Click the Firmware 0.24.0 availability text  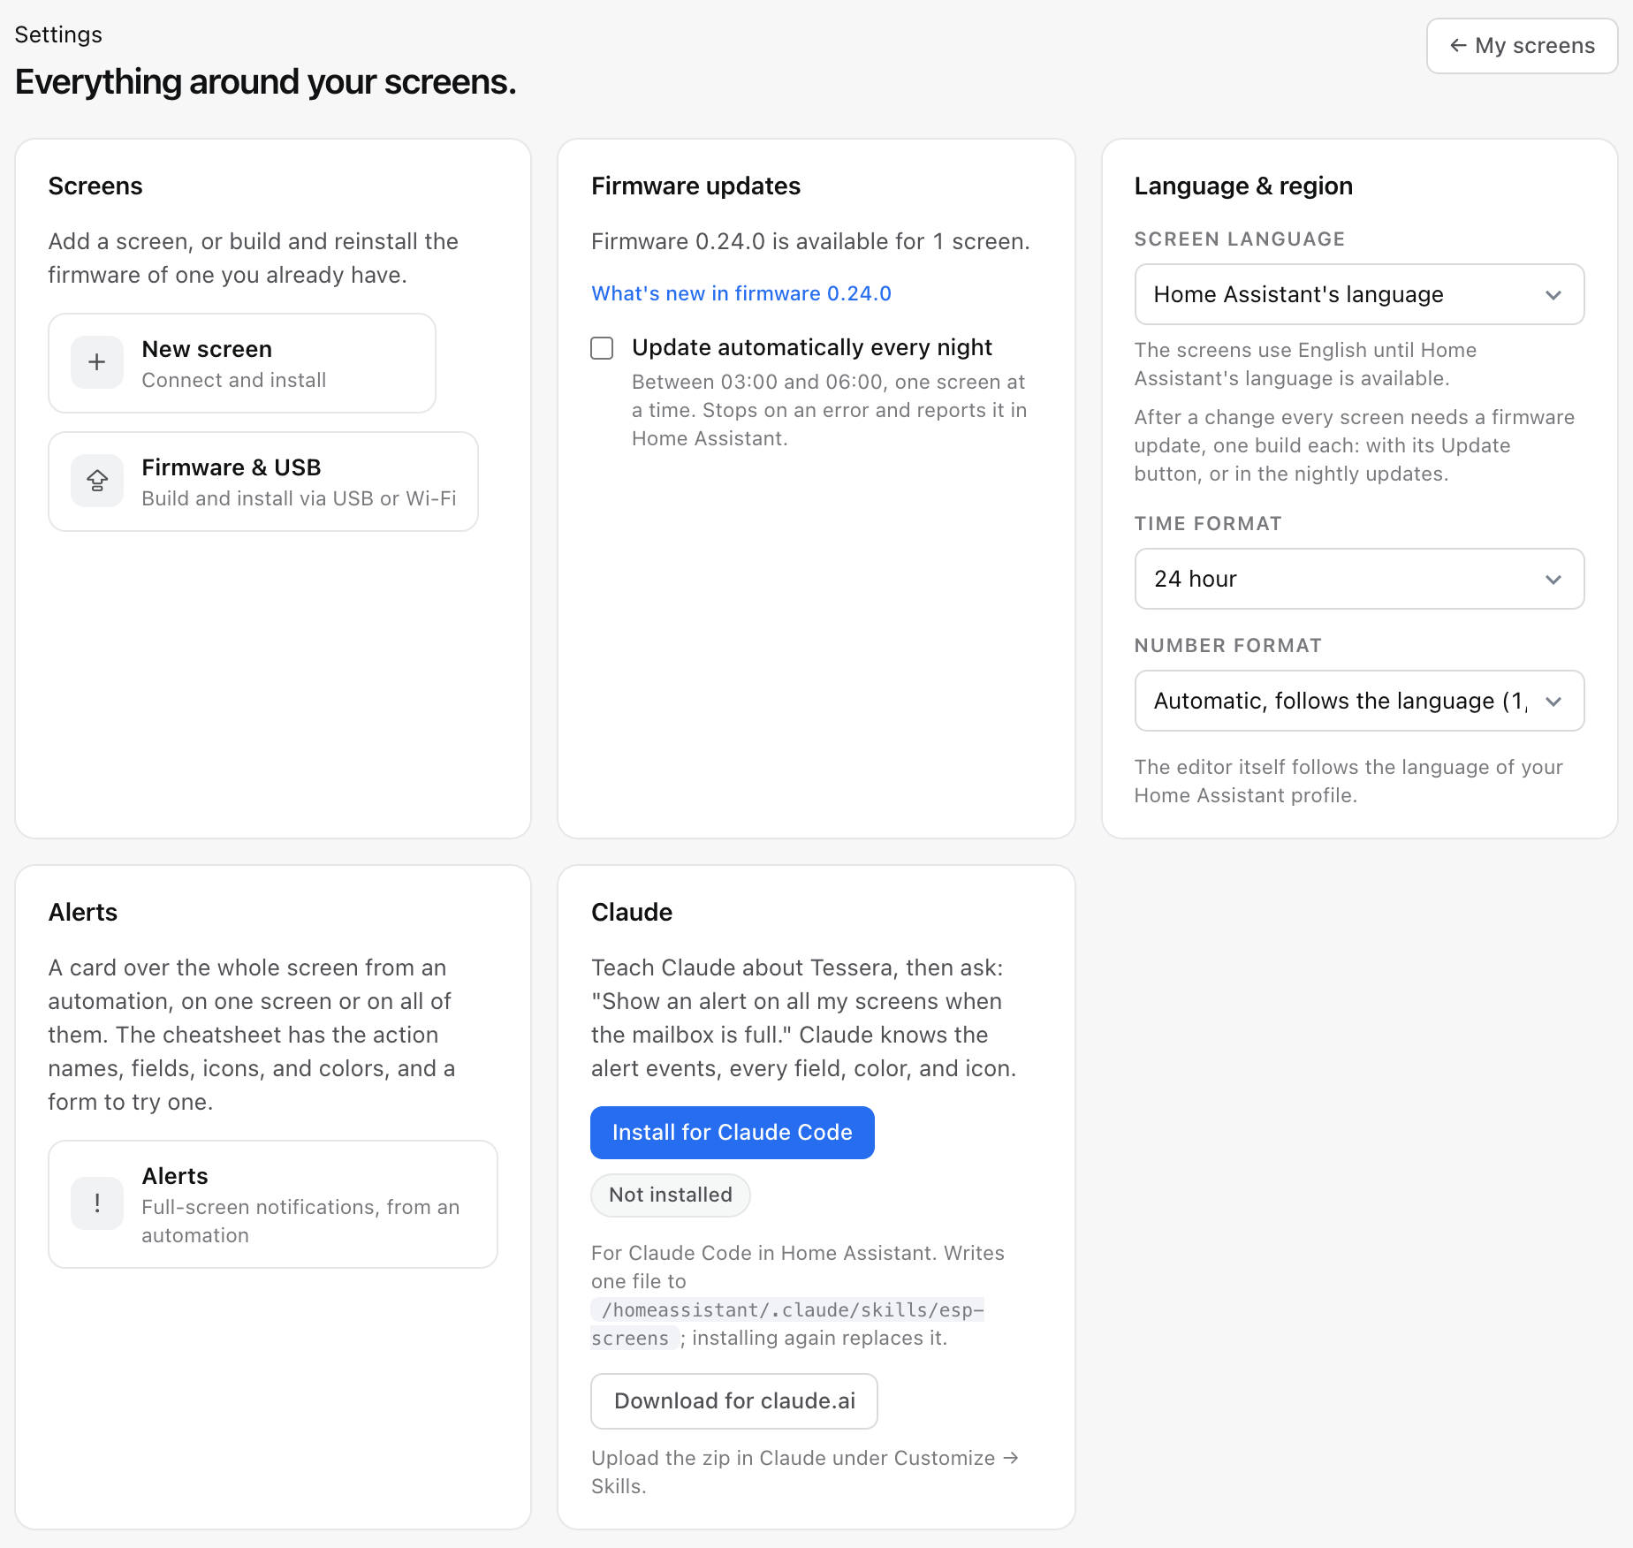click(810, 241)
